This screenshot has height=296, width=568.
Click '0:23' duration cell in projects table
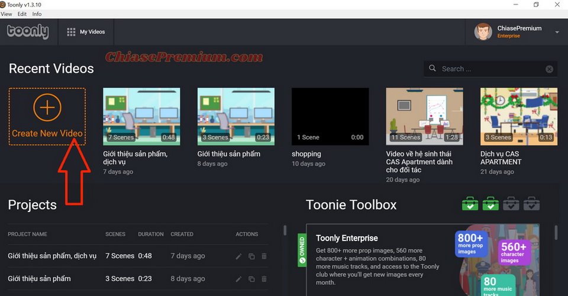click(x=145, y=279)
